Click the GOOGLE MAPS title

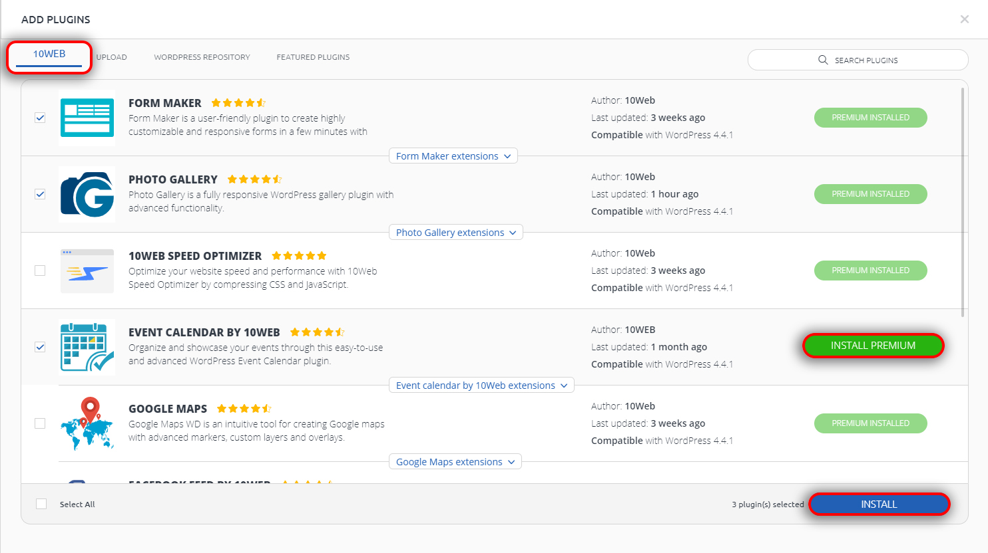pos(168,409)
